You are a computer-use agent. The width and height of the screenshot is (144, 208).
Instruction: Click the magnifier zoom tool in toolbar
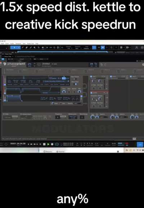[x=54, y=48]
